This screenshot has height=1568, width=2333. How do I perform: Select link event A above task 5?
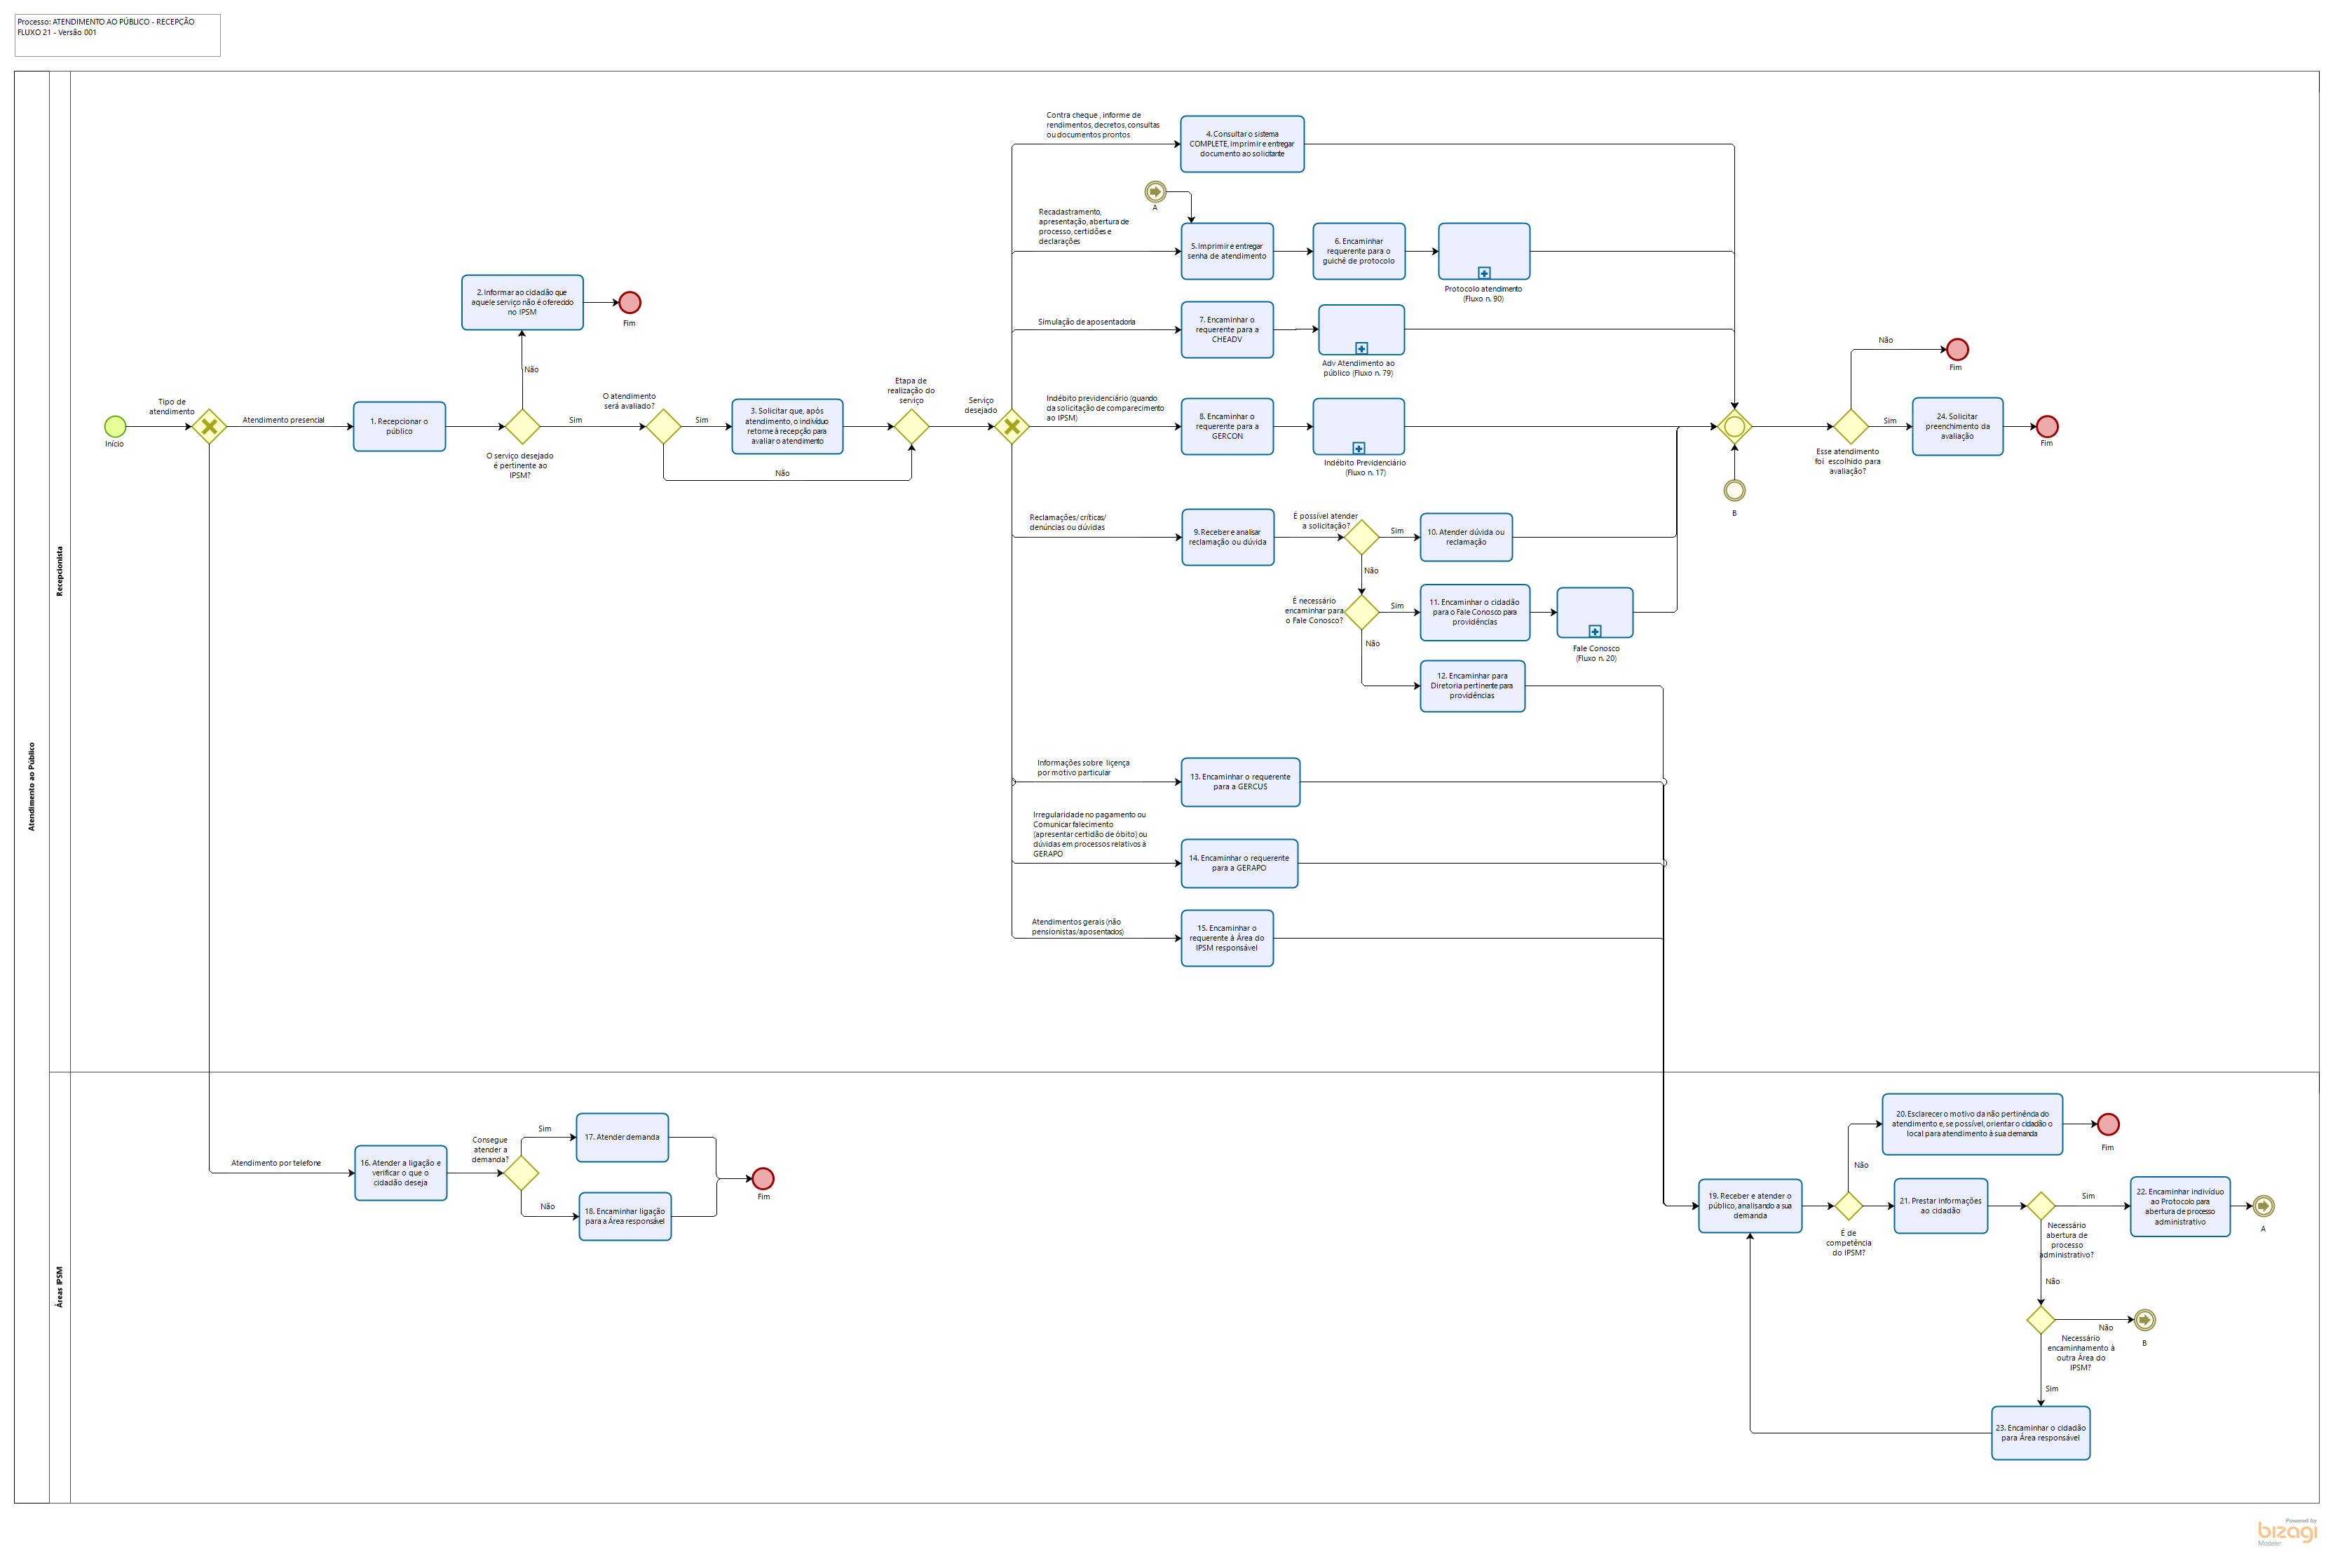coord(1155,191)
